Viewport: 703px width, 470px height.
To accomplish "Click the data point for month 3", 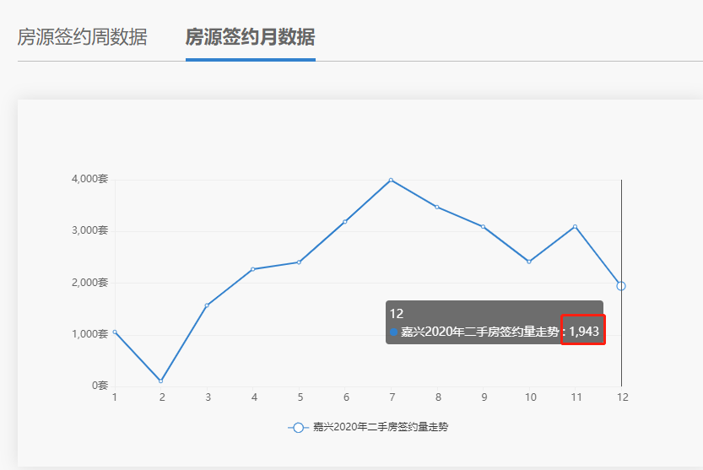I will 207,305.
